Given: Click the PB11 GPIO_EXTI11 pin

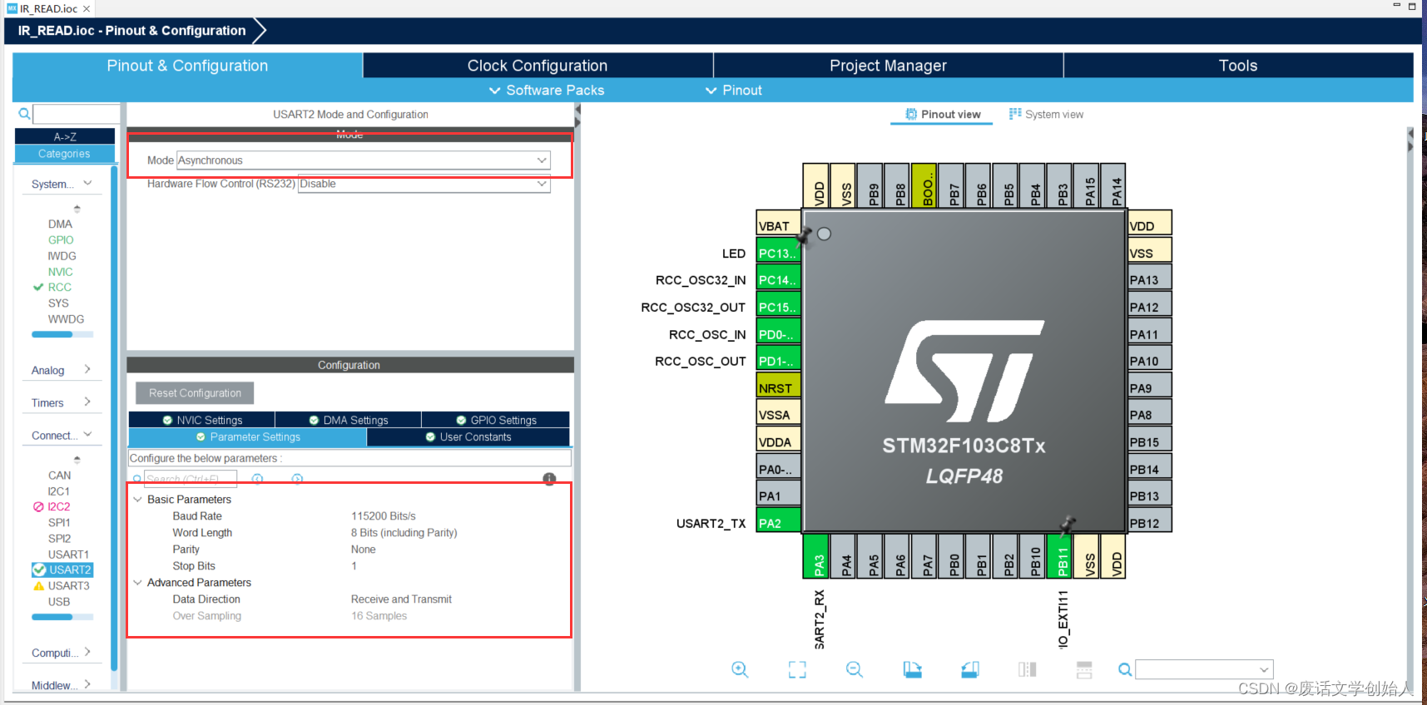Looking at the screenshot, I should coord(1059,555).
